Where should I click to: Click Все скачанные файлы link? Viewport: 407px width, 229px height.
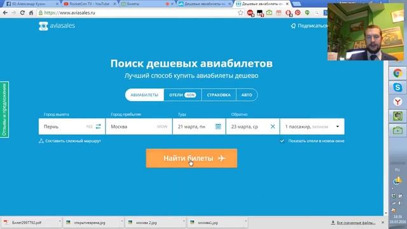[353, 223]
